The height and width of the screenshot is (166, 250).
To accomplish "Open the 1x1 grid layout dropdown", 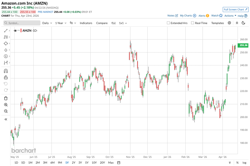I will point(123,23).
